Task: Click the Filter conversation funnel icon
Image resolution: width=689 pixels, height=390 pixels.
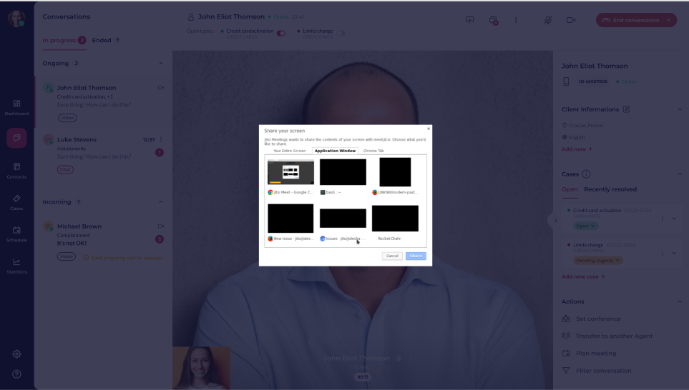Action: point(566,371)
